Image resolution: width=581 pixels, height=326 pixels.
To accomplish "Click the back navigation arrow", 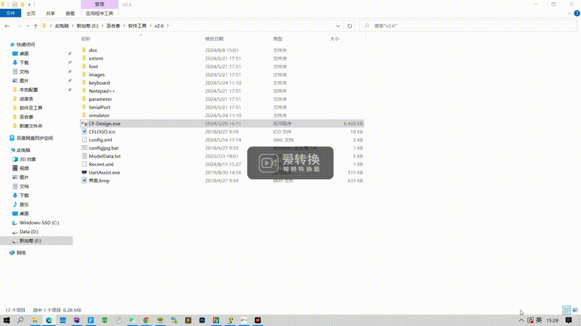I will coord(7,26).
